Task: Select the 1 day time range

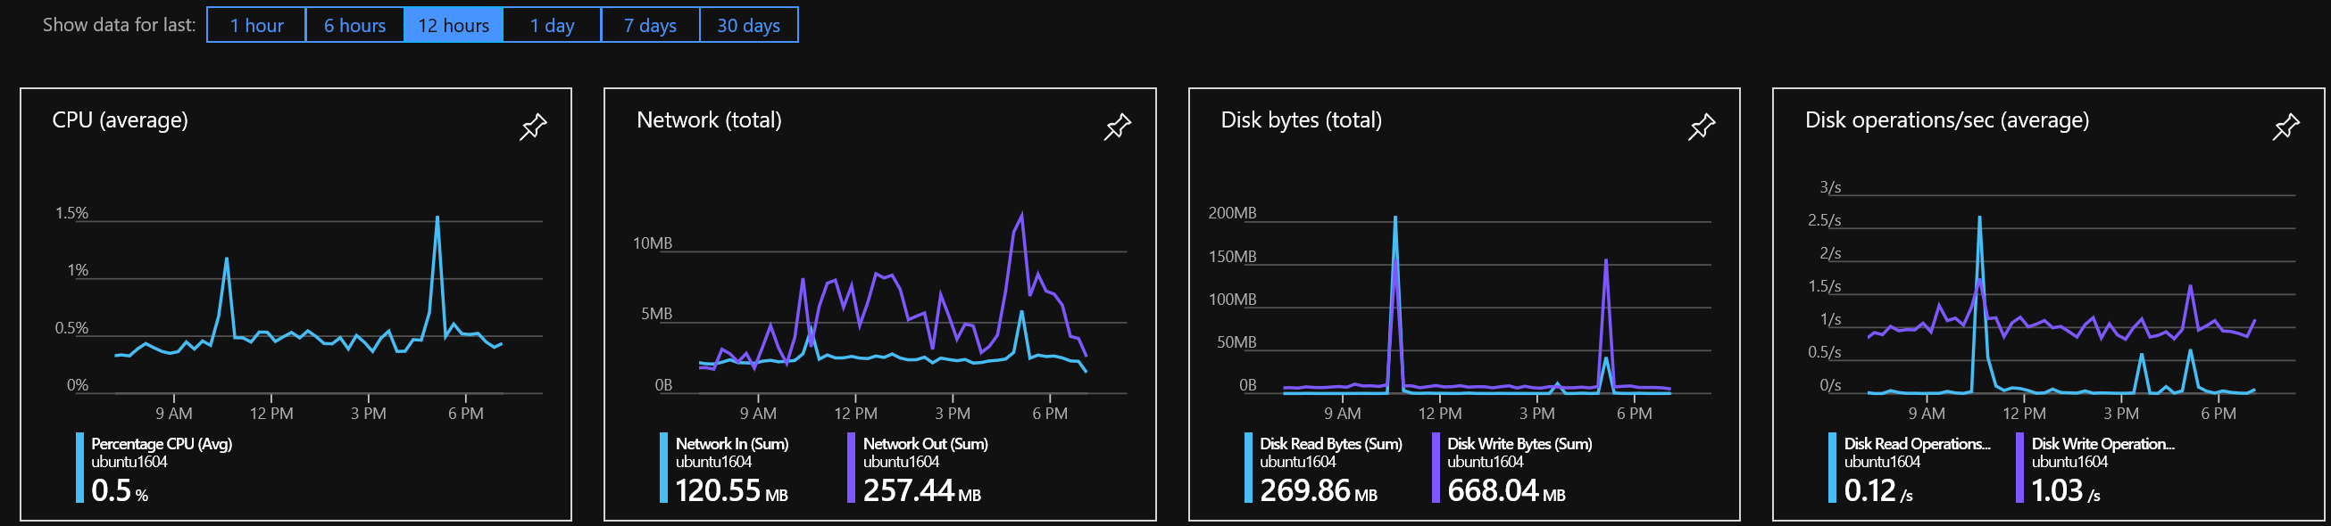Action: point(552,24)
